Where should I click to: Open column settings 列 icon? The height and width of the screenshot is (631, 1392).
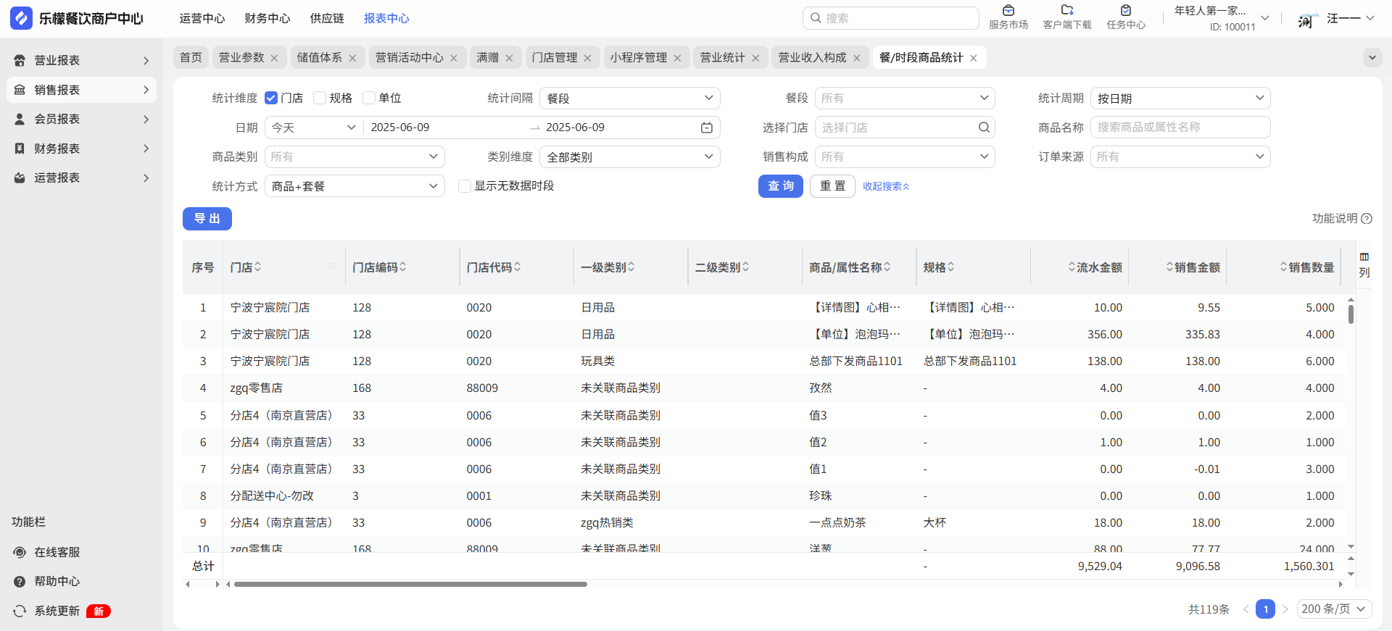pos(1364,257)
